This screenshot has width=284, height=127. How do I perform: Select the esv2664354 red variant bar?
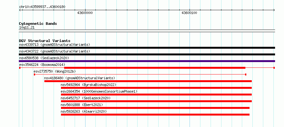coord(156,95)
